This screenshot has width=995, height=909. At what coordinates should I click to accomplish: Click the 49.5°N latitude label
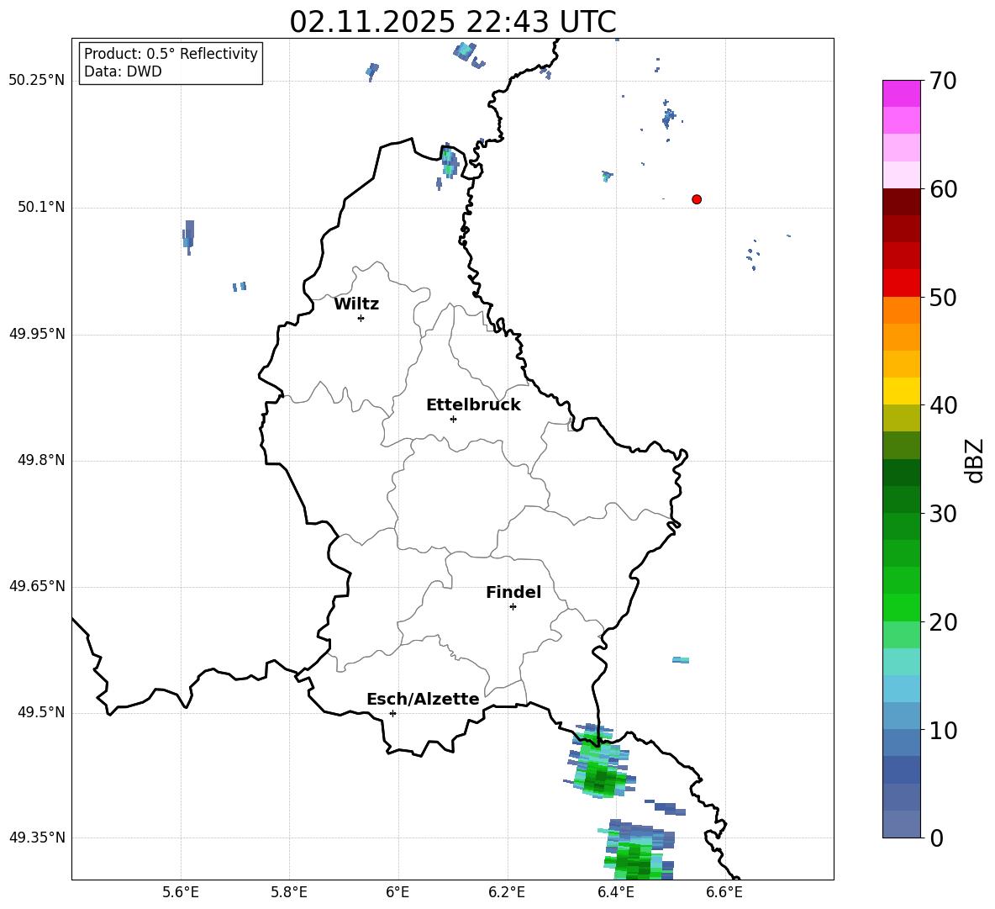coord(41,712)
